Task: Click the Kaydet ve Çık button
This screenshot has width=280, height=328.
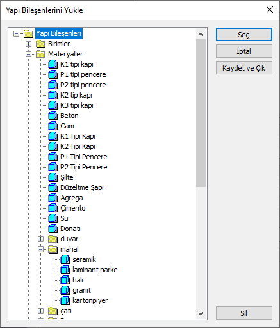Action: click(x=244, y=68)
